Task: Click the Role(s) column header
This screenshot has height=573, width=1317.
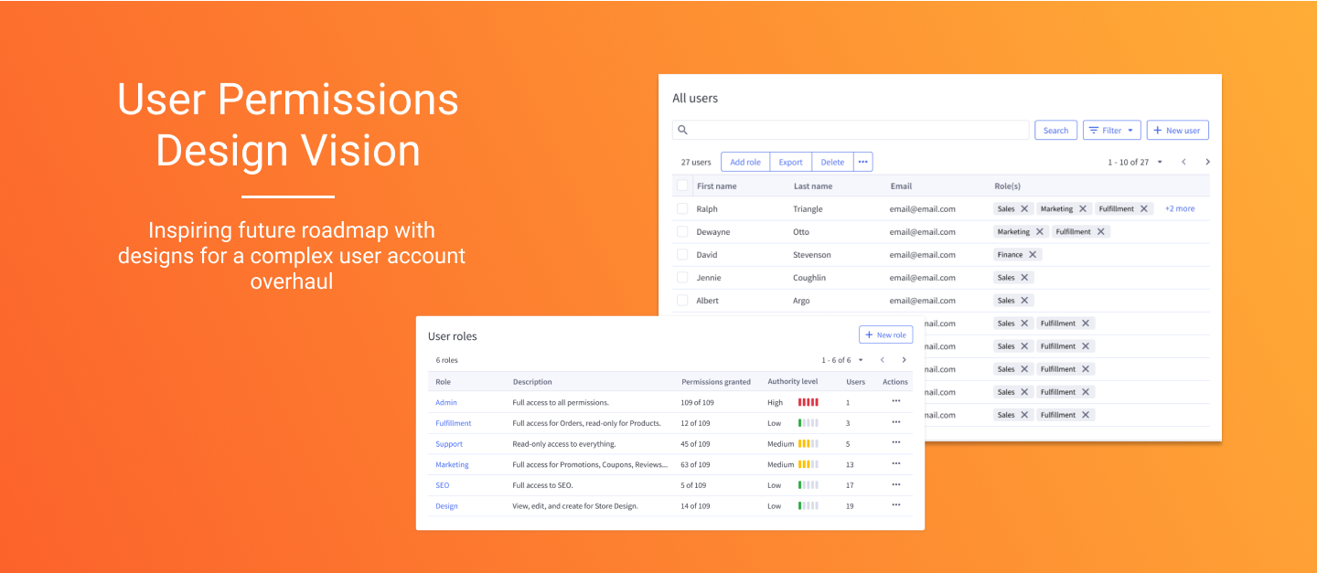Action: [1008, 186]
